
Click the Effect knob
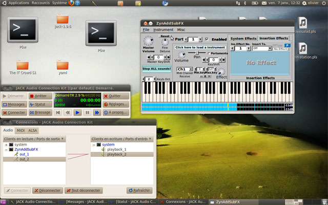(221, 72)
